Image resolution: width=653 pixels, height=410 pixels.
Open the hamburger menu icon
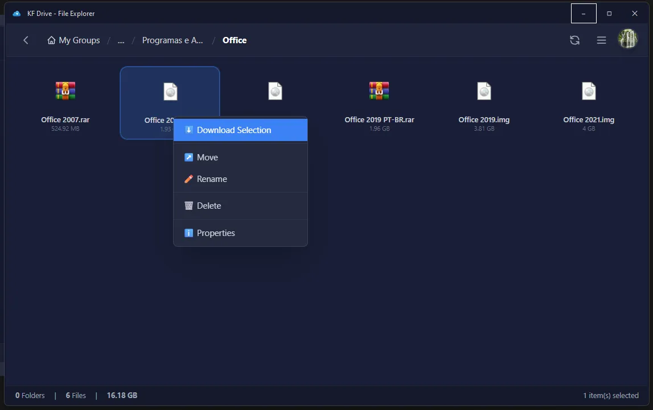point(601,40)
